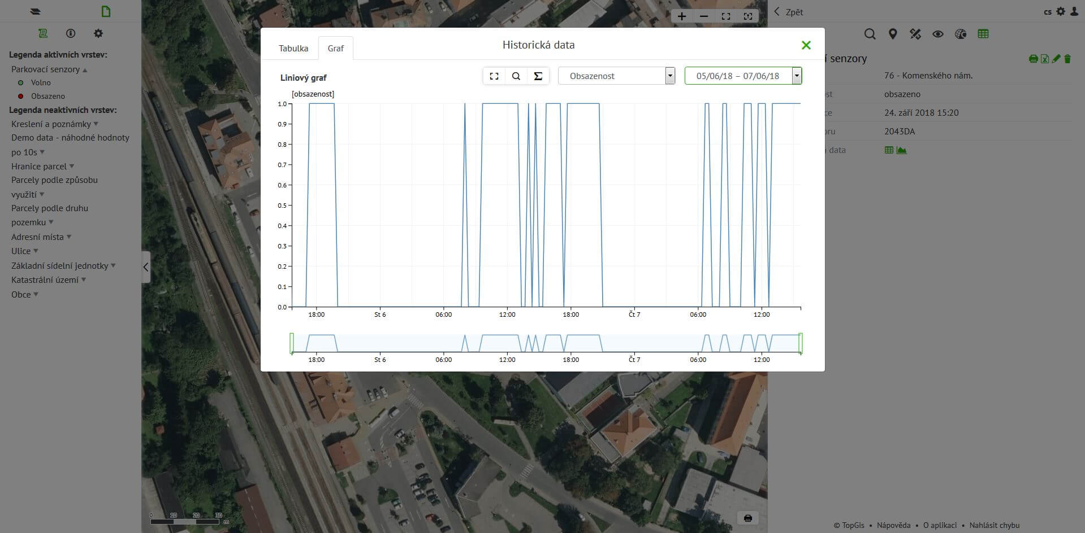The height and width of the screenshot is (533, 1085).
Task: Open the sidebar gear settings icon
Action: tap(98, 33)
